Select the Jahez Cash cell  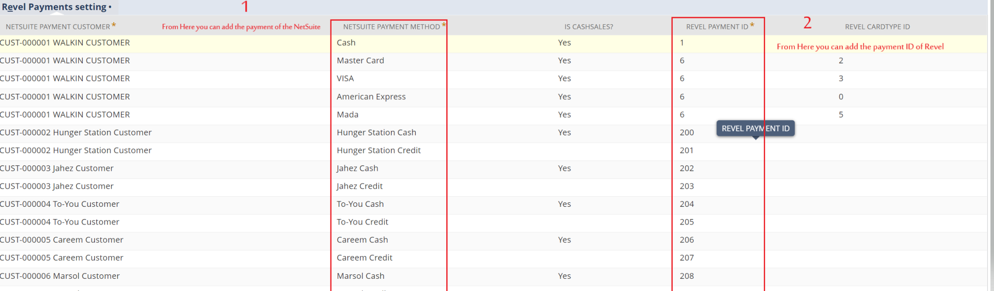(x=357, y=168)
